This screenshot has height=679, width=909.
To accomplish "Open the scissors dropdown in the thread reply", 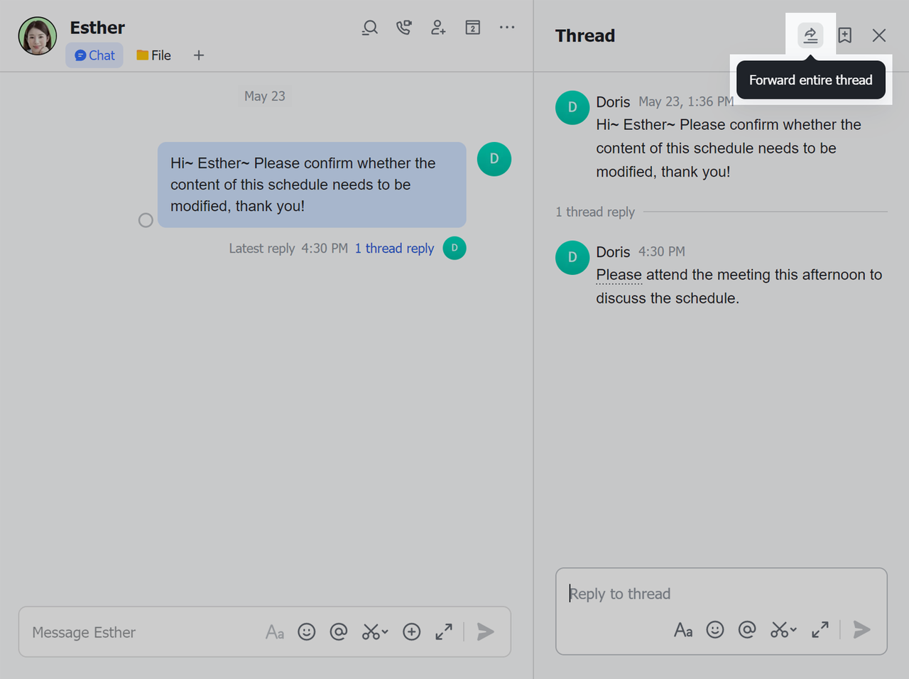I will tap(793, 629).
